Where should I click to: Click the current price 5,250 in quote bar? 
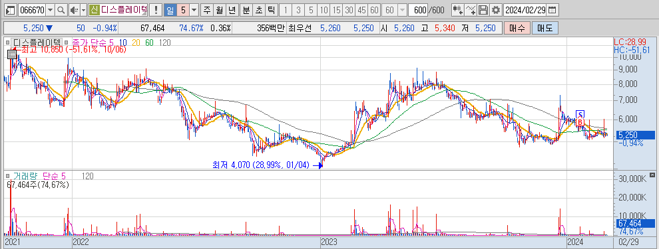pos(34,28)
